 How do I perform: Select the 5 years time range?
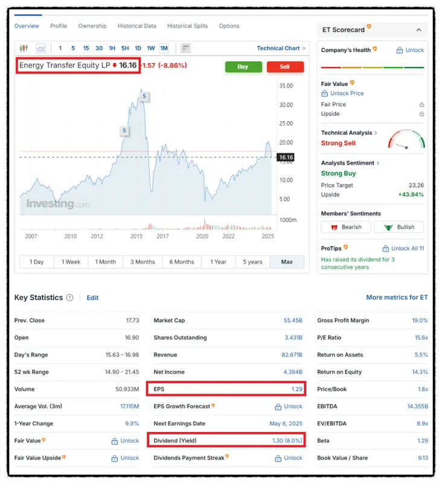coord(252,262)
